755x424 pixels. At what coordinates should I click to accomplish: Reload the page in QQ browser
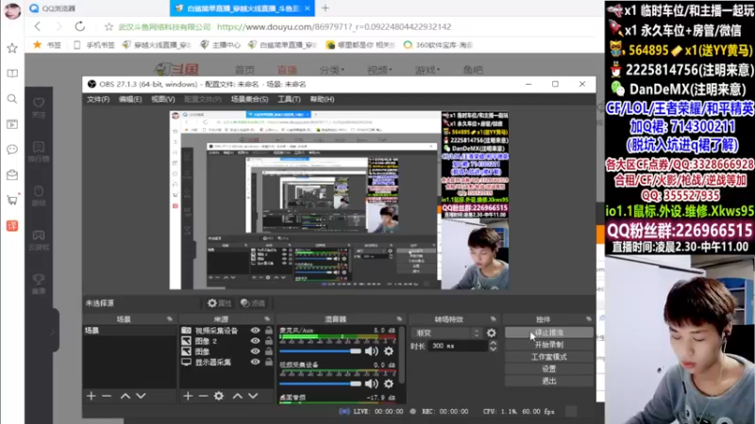pos(80,26)
